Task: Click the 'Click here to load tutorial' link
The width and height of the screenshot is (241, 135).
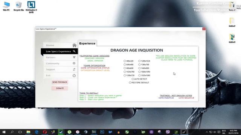Action: pos(177,60)
